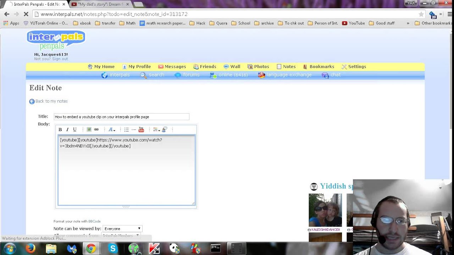The image size is (454, 255).
Task: Stop page loading with the X button
Action: (x=26, y=14)
